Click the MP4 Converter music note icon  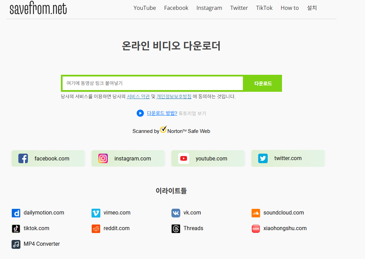16,244
